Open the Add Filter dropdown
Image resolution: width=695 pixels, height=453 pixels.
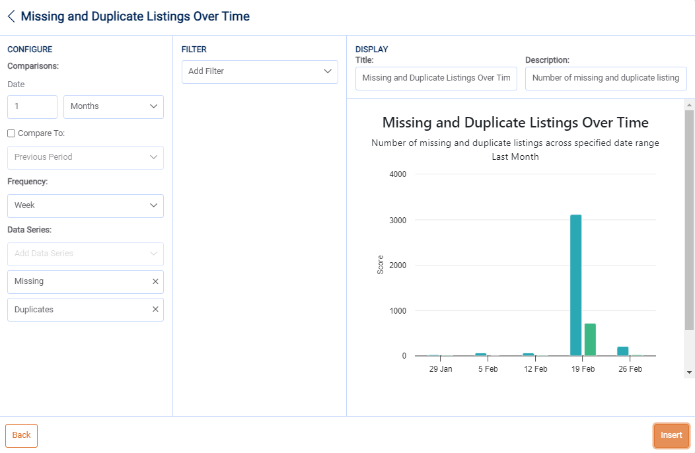coord(260,71)
